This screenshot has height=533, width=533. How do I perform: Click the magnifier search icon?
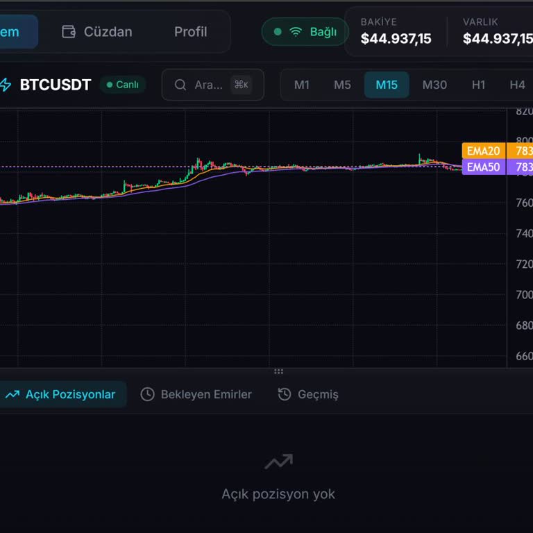pyautogui.click(x=180, y=85)
